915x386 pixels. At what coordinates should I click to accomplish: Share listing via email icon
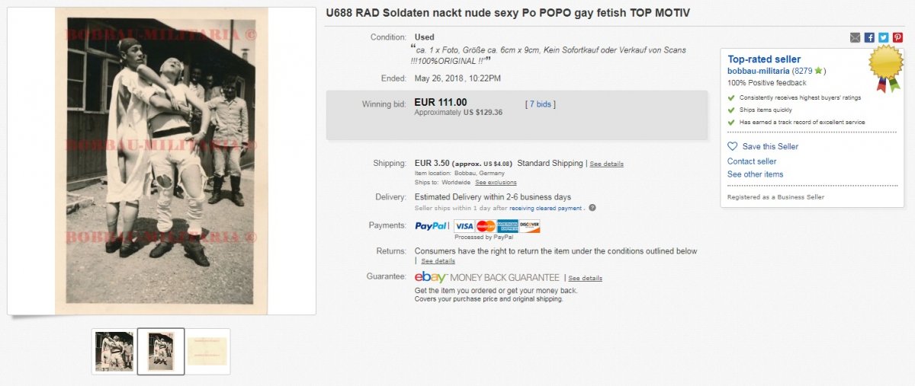tap(856, 37)
